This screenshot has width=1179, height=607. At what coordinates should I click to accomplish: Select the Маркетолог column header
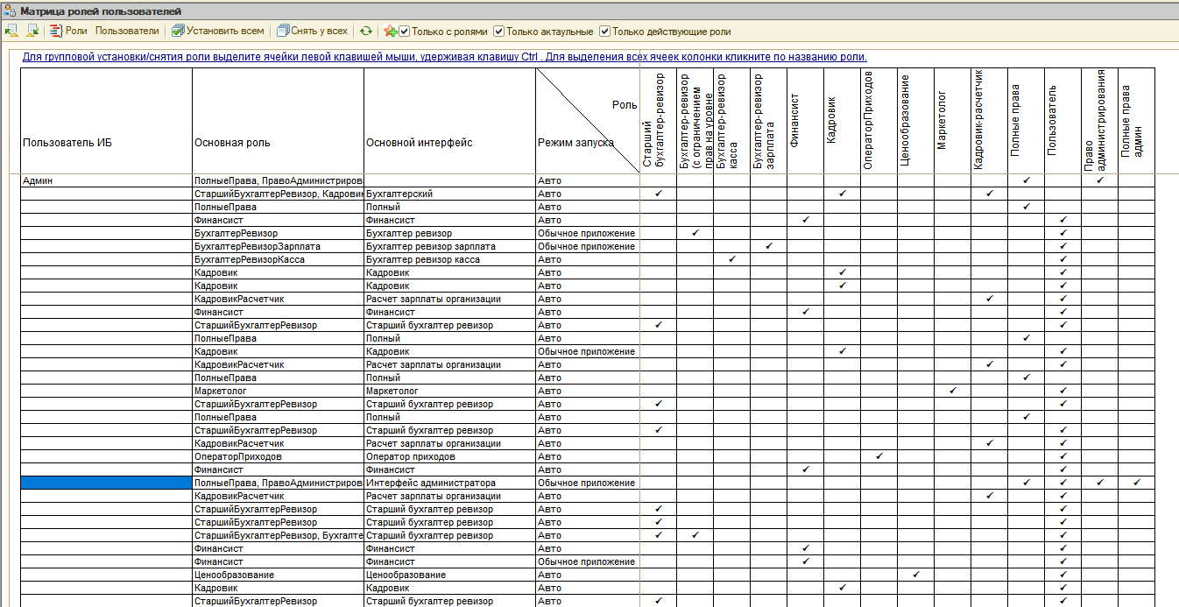click(x=952, y=121)
